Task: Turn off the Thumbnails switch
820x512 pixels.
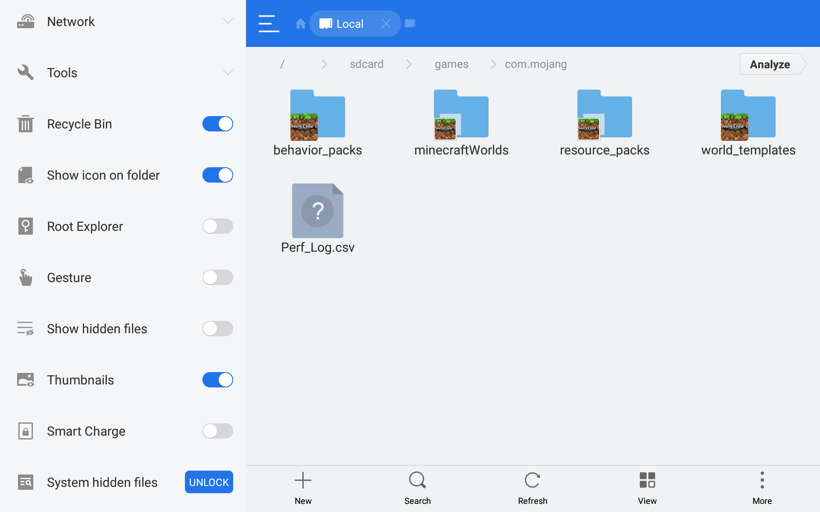Action: pos(217,380)
